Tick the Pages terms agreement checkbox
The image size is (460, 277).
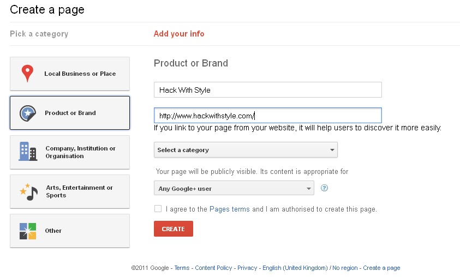[158, 209]
